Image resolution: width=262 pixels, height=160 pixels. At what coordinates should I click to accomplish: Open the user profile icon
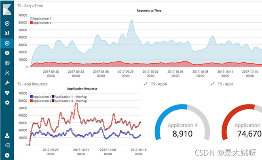(7, 135)
